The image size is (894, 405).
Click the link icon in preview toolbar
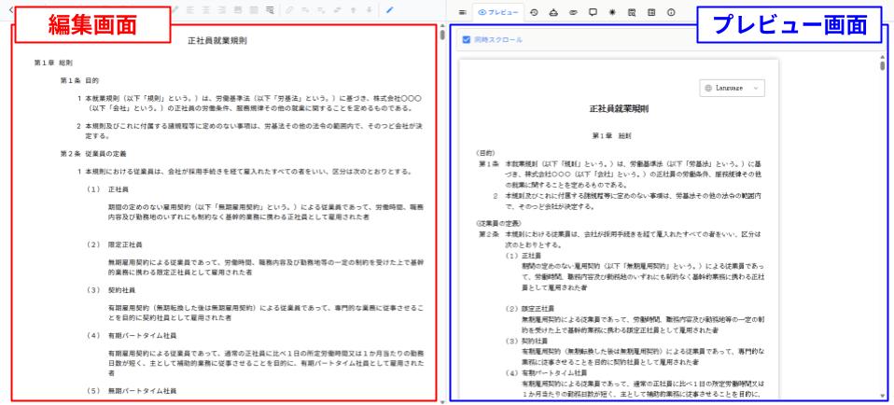(572, 12)
